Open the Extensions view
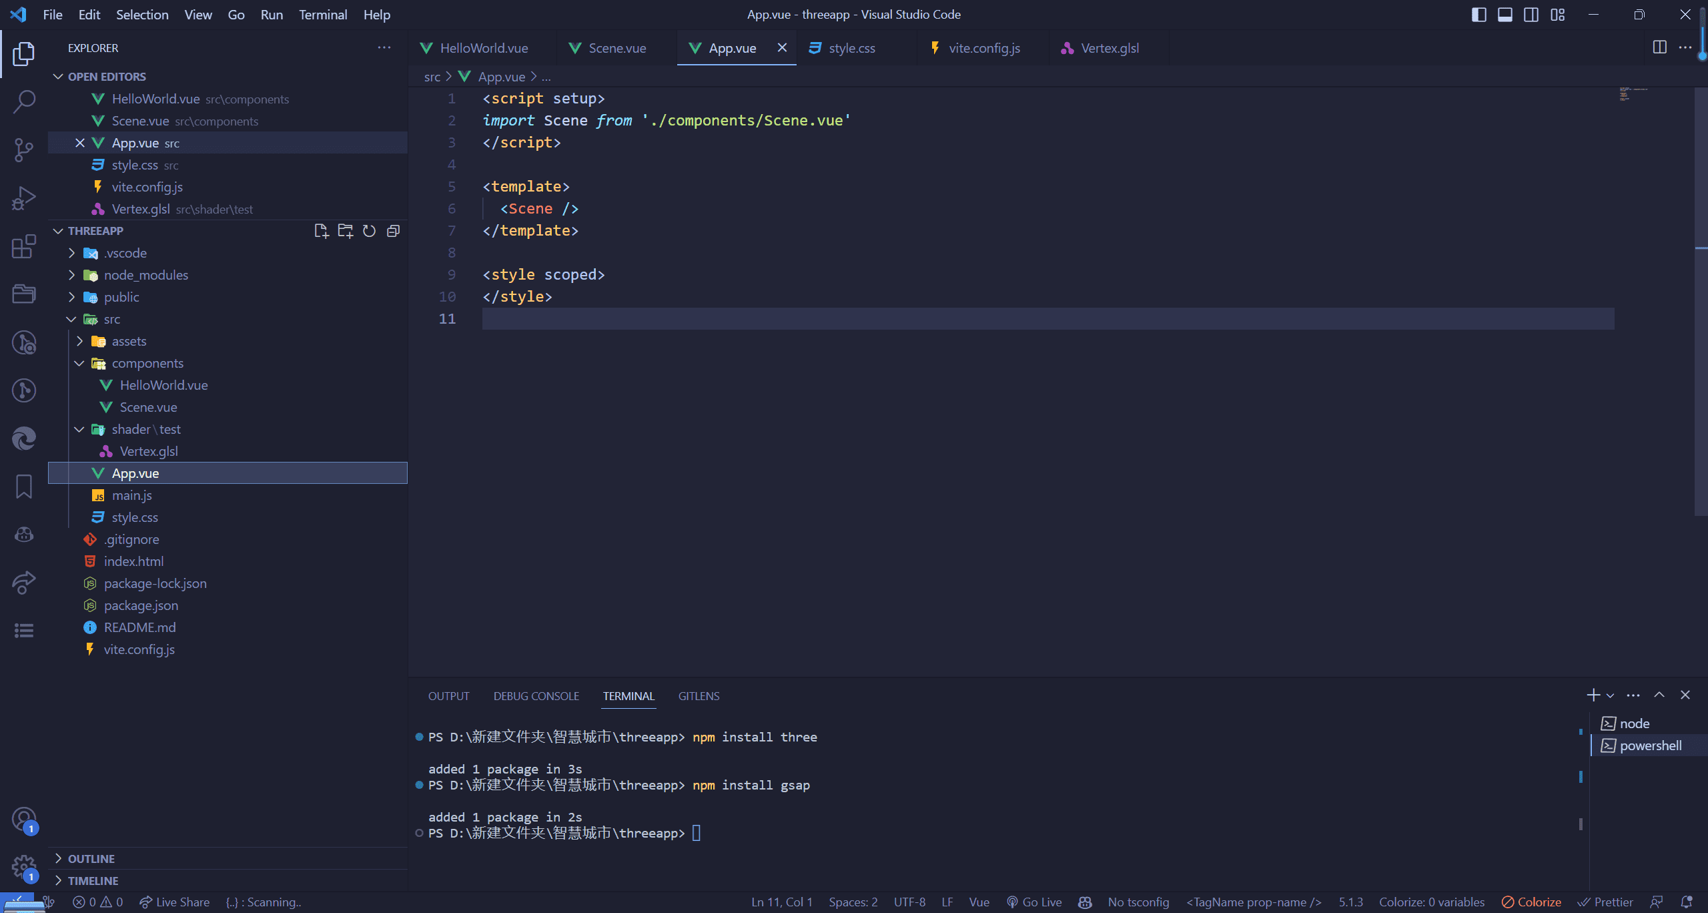 pyautogui.click(x=24, y=246)
